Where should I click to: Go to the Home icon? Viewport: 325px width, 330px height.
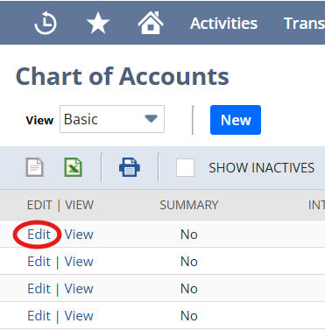pyautogui.click(x=151, y=23)
